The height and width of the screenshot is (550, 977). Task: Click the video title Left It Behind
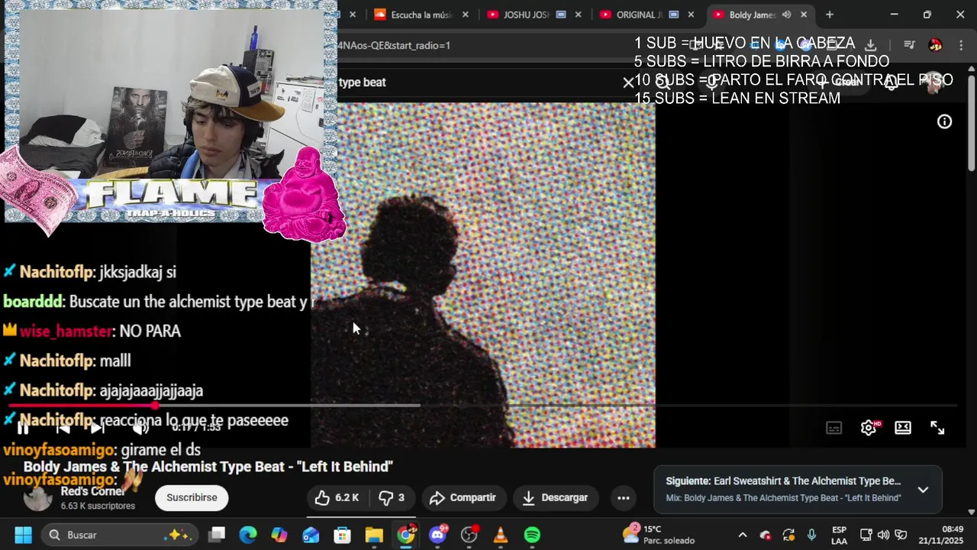(x=208, y=467)
